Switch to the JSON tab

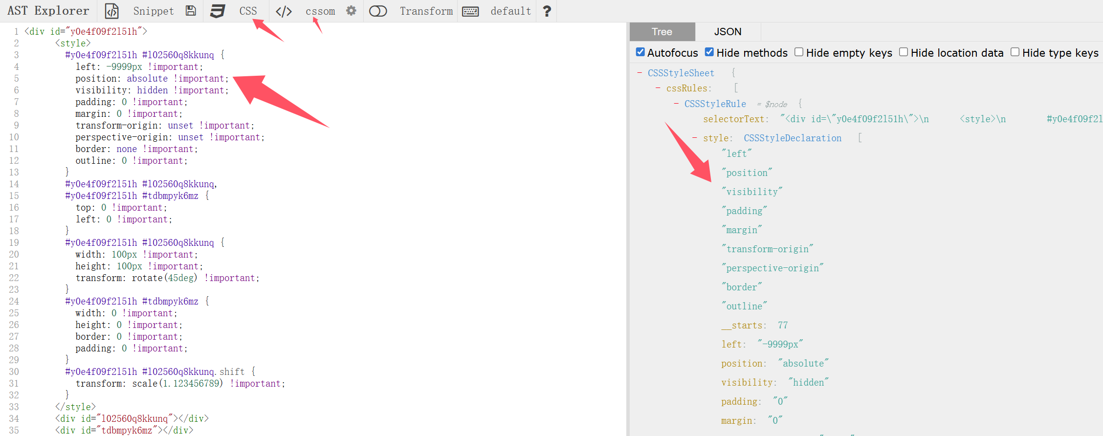(x=728, y=32)
